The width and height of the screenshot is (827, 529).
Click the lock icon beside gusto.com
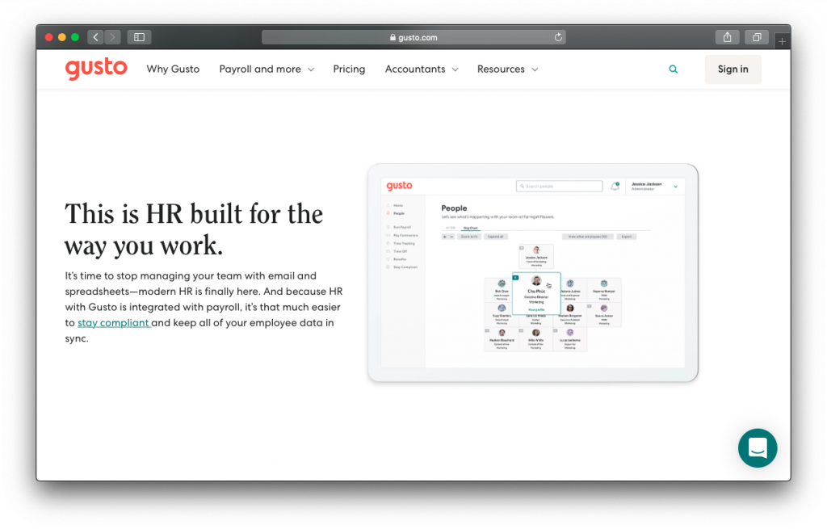coord(393,37)
